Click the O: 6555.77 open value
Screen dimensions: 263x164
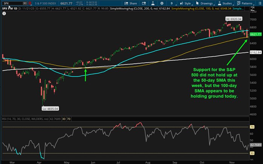43,8
